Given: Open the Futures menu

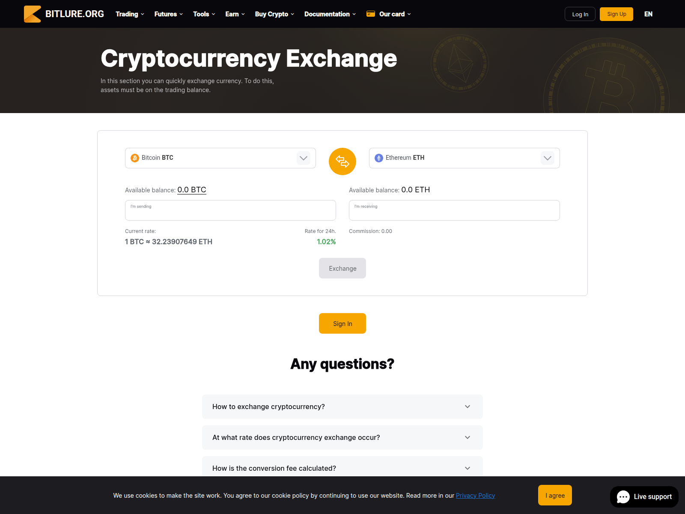Looking at the screenshot, I should (168, 14).
